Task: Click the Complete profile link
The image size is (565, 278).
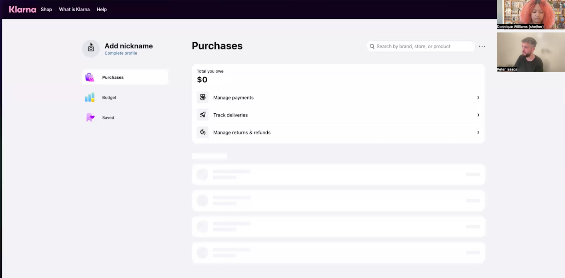Action: click(121, 53)
